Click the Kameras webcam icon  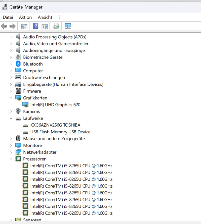click(x=18, y=111)
